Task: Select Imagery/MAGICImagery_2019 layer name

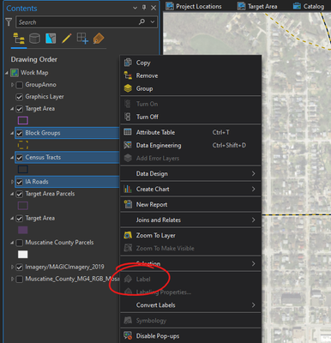Action: (x=64, y=267)
